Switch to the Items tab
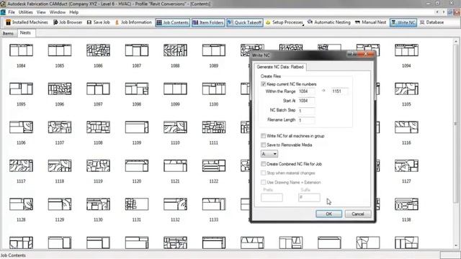Image resolution: width=461 pixels, height=259 pixels. pyautogui.click(x=8, y=34)
